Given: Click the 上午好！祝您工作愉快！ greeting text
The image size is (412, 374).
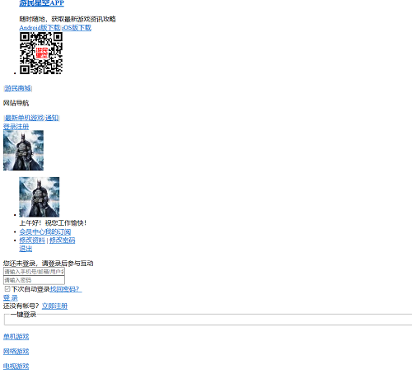Looking at the screenshot, I should point(53,223).
